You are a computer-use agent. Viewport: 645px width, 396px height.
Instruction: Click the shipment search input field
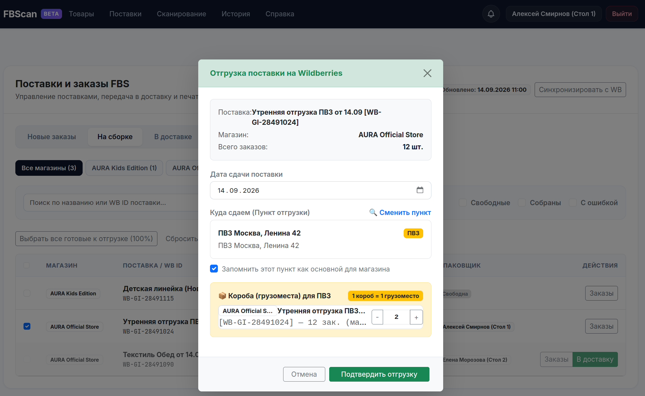pos(111,203)
